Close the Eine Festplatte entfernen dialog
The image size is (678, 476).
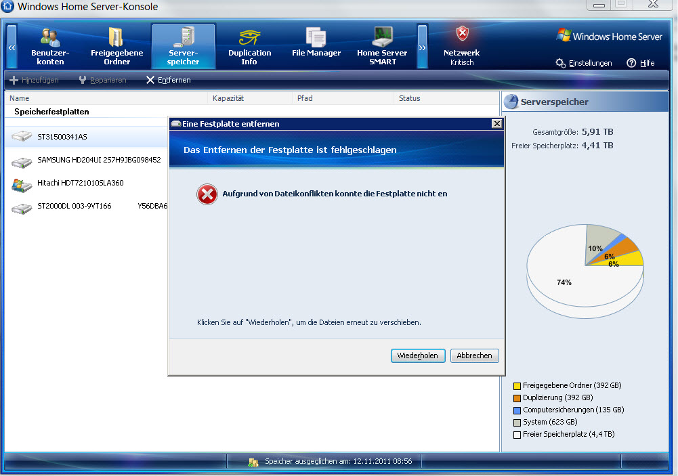pos(497,124)
